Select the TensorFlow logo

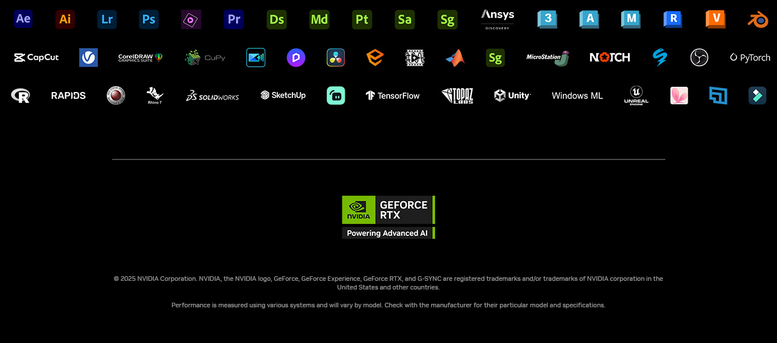pos(393,96)
